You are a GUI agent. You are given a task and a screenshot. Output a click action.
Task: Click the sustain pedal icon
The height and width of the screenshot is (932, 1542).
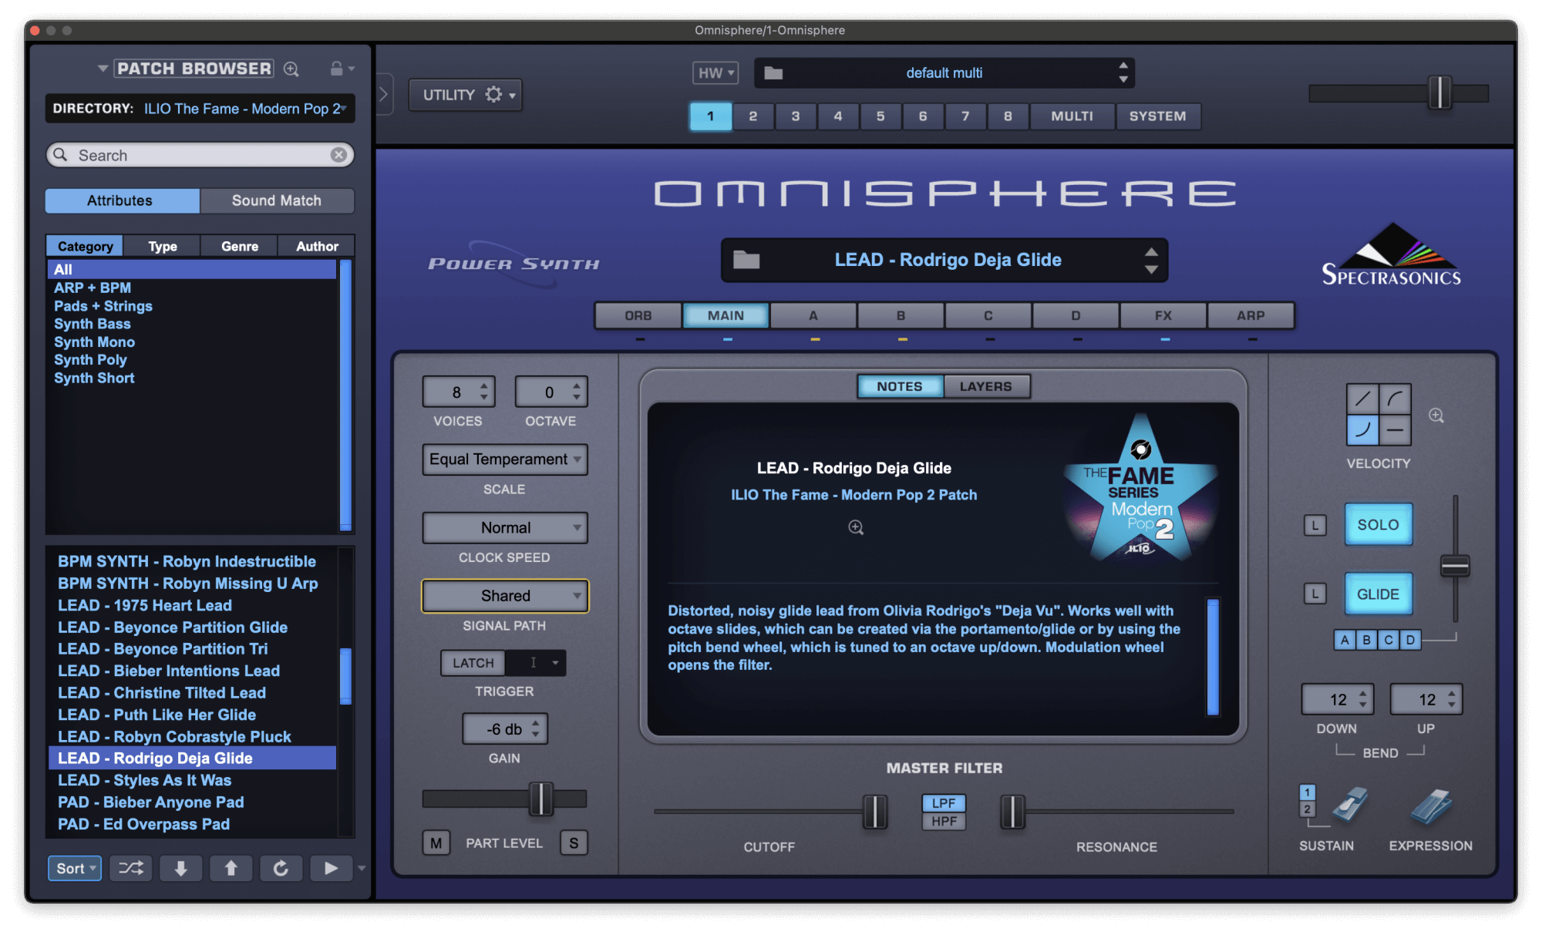[1349, 806]
